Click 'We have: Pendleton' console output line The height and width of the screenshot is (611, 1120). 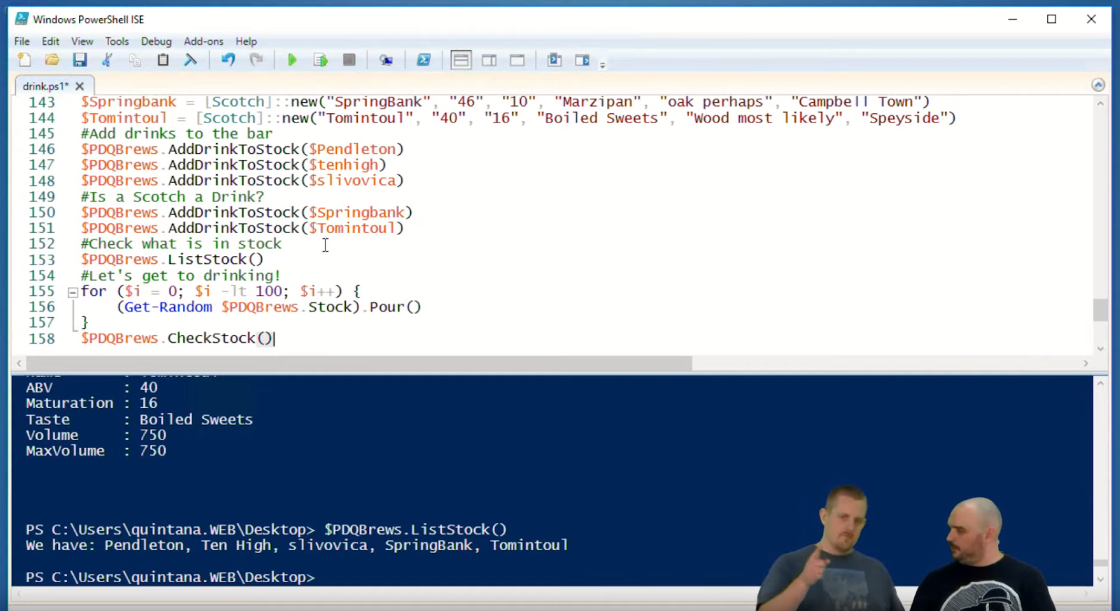click(x=297, y=545)
